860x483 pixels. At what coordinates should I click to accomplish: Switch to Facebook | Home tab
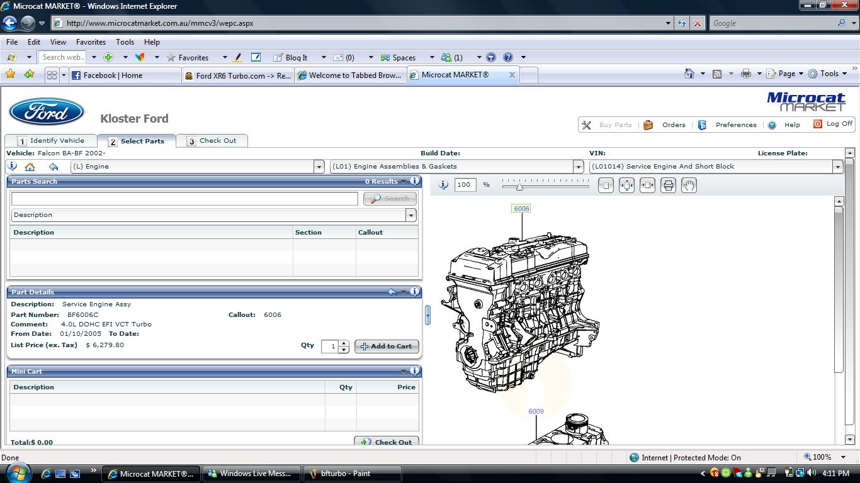coord(125,75)
